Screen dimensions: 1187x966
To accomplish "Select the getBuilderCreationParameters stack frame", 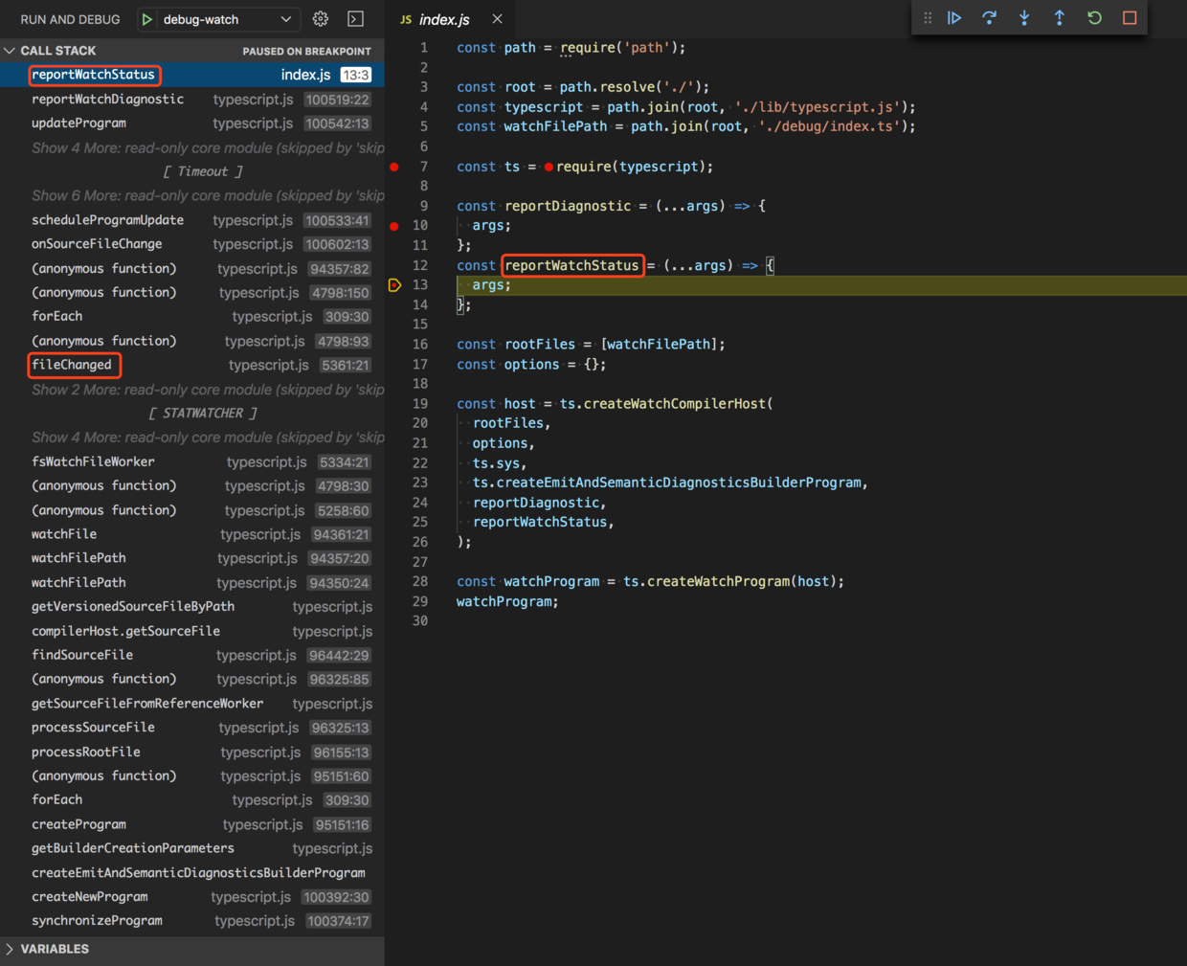I will [x=191, y=848].
